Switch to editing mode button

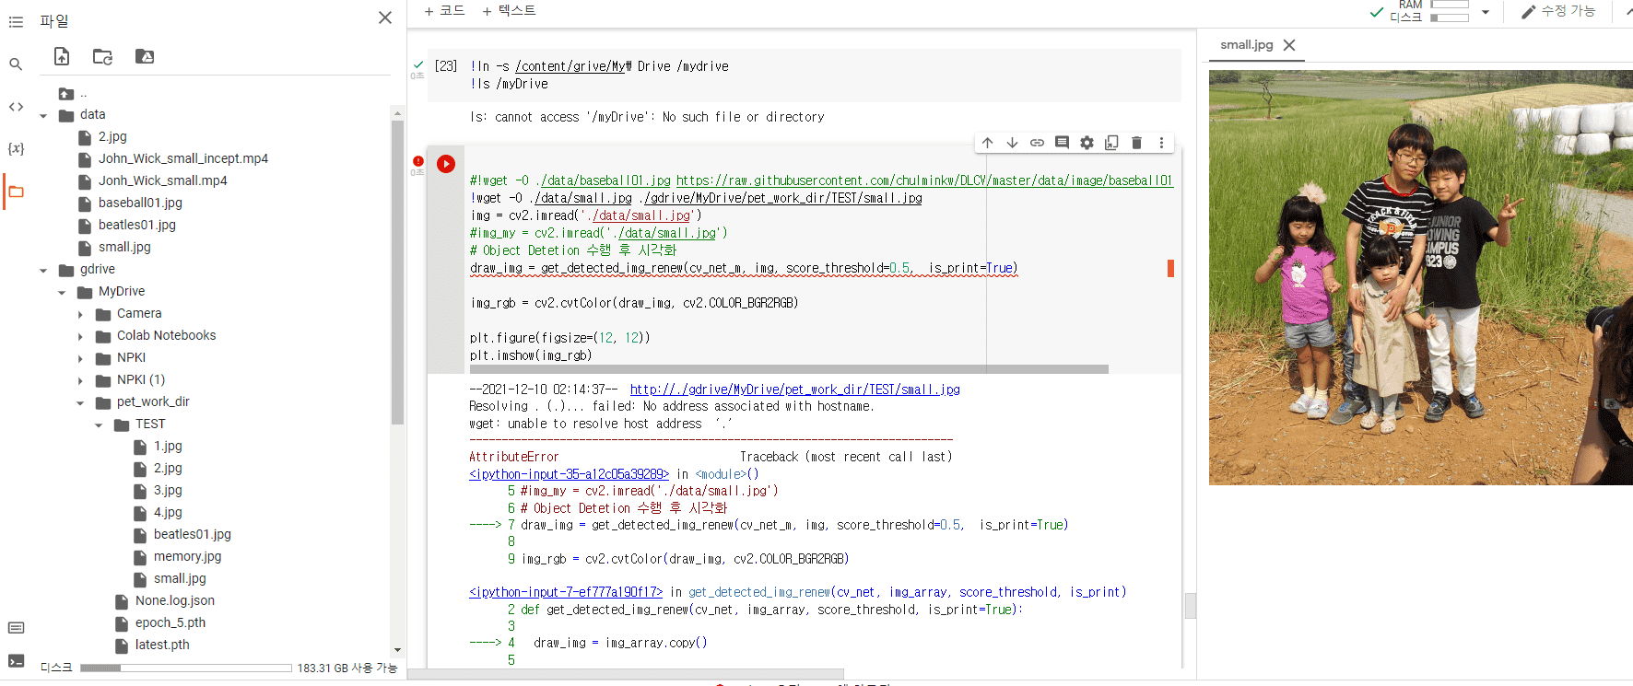1558,11
